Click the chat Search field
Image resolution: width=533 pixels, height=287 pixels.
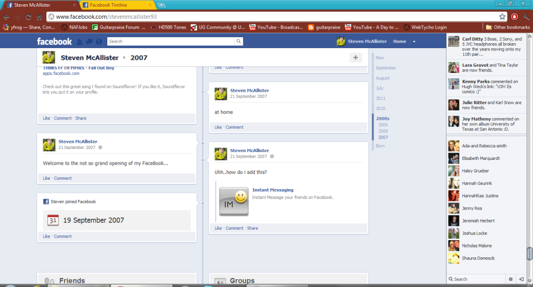(477, 279)
